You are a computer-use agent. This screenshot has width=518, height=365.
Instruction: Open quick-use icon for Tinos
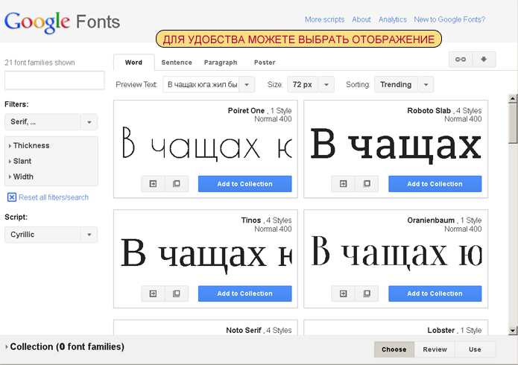(153, 293)
